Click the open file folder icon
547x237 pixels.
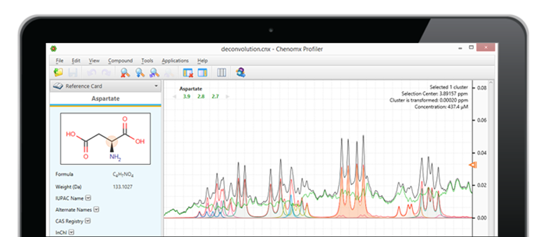pyautogui.click(x=58, y=73)
